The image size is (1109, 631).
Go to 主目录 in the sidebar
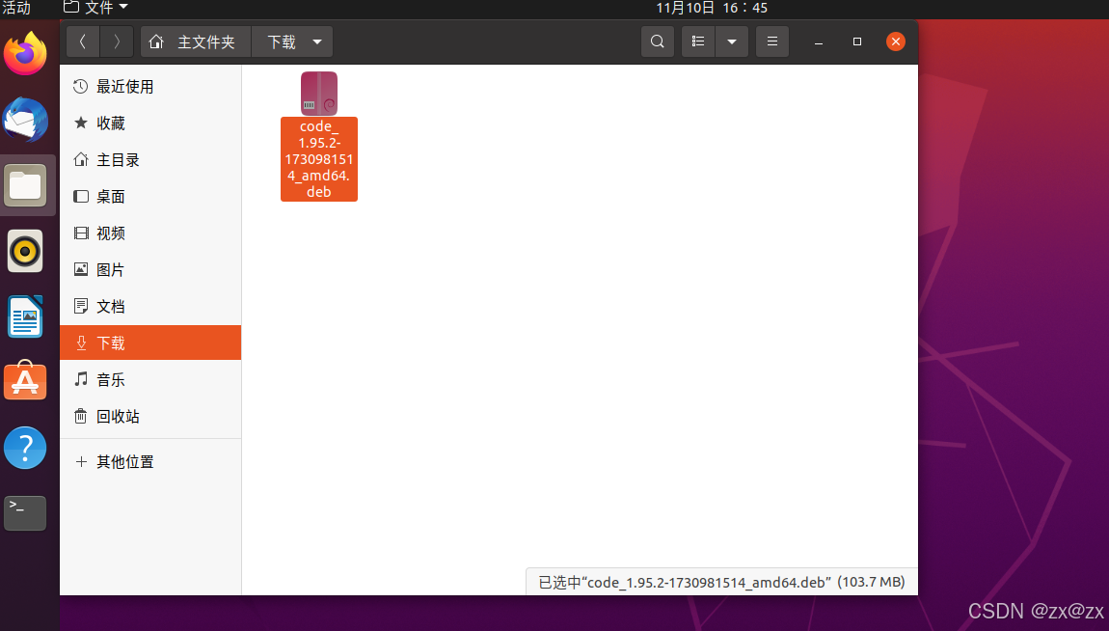pos(150,160)
